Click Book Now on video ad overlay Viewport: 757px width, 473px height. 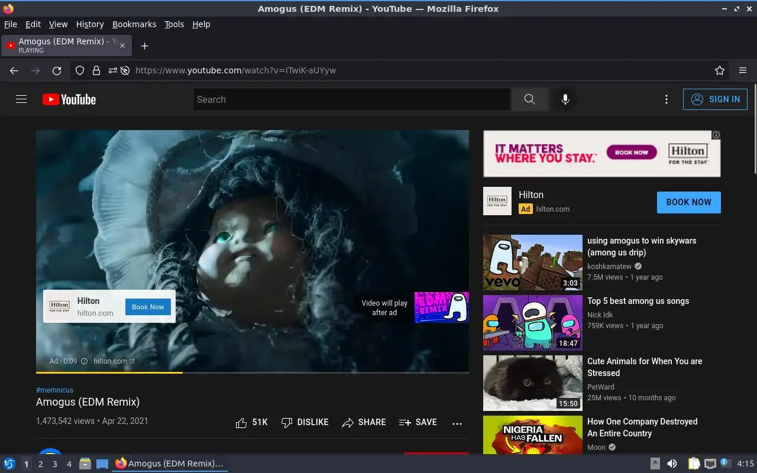click(x=148, y=307)
